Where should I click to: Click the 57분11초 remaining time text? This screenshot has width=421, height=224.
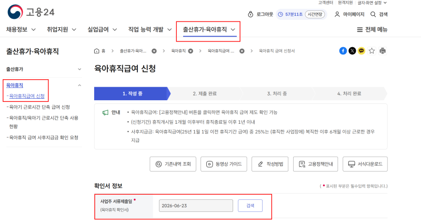click(294, 14)
